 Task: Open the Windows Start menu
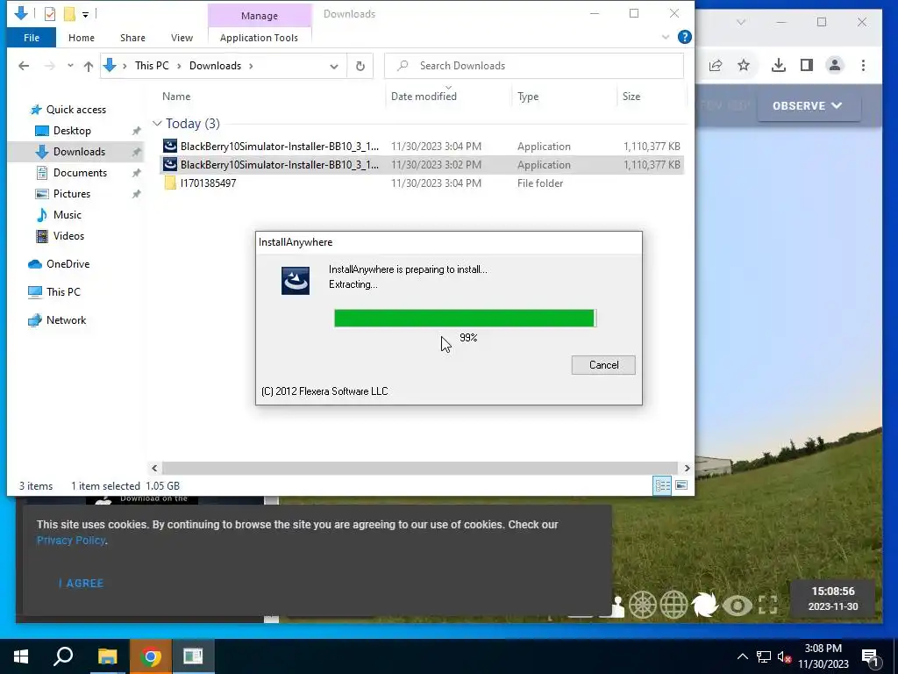tap(21, 656)
